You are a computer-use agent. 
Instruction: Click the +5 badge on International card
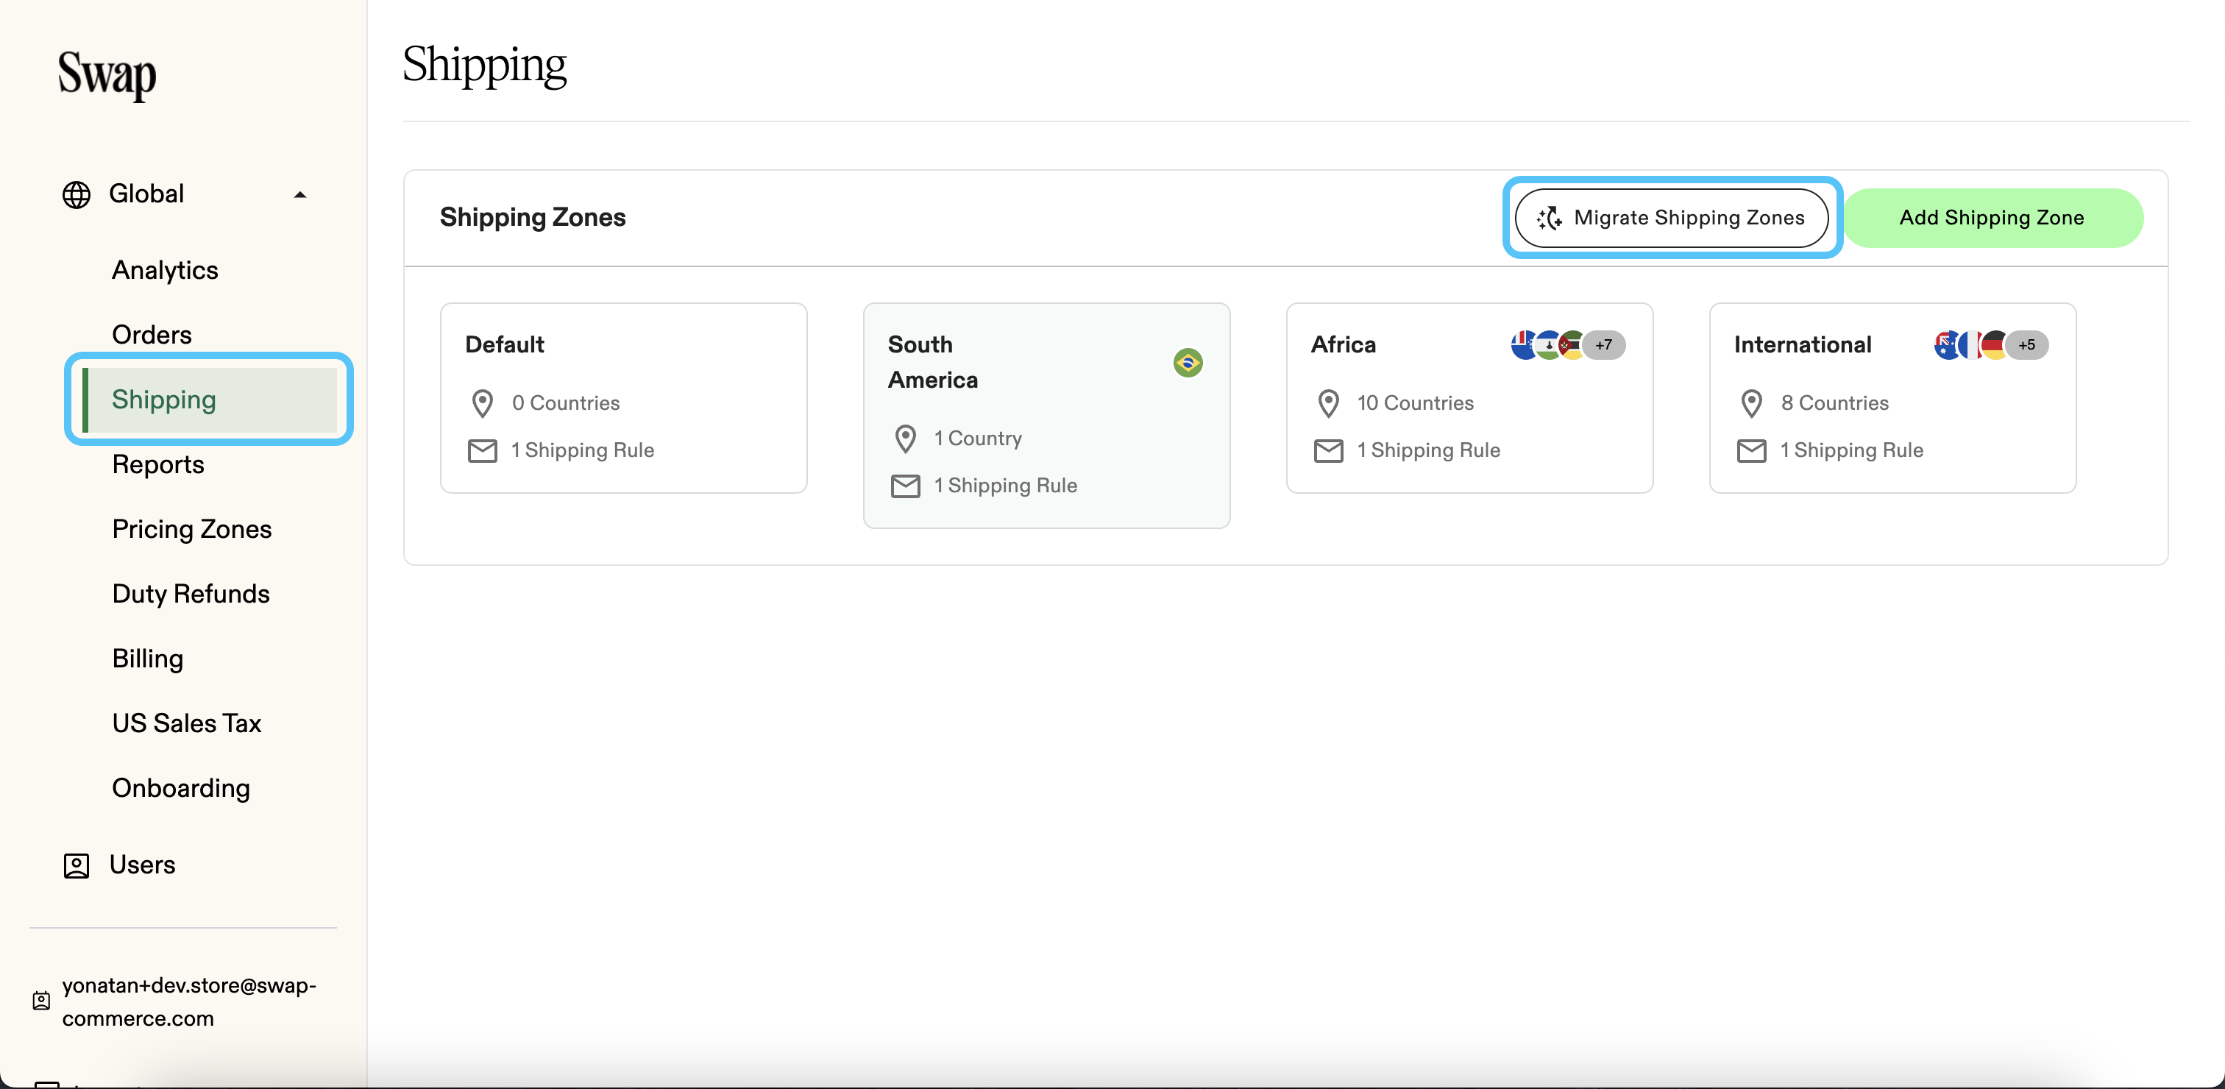pos(2026,344)
